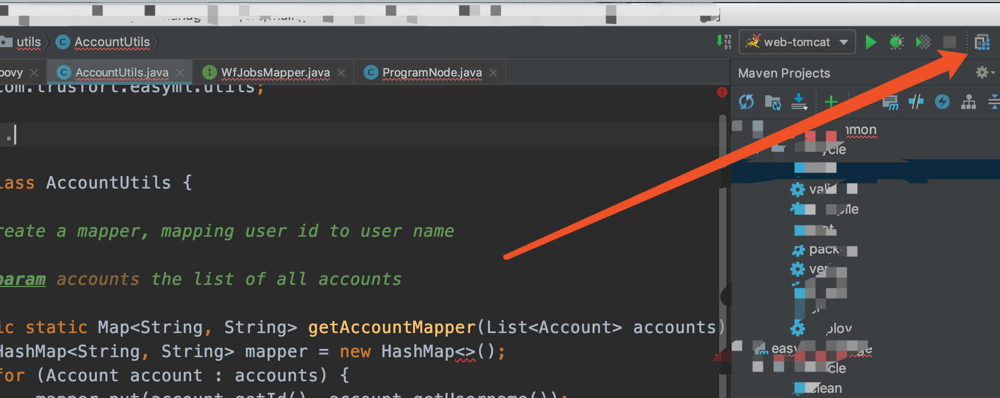
Task: Download sources and documentation icon
Action: (799, 102)
